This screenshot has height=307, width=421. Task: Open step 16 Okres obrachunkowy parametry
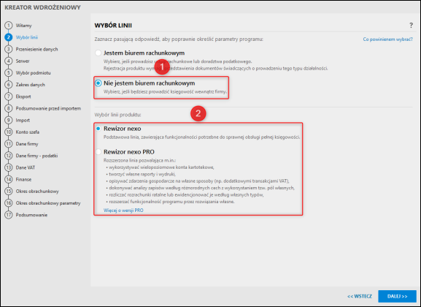click(x=43, y=203)
